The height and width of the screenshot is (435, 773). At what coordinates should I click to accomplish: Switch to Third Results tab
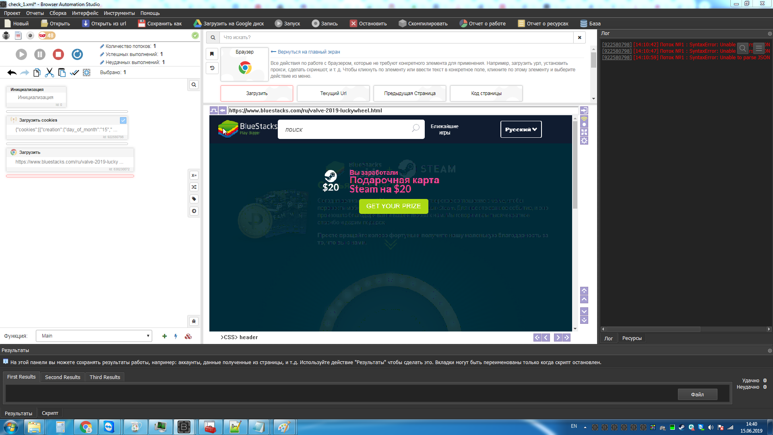(105, 377)
